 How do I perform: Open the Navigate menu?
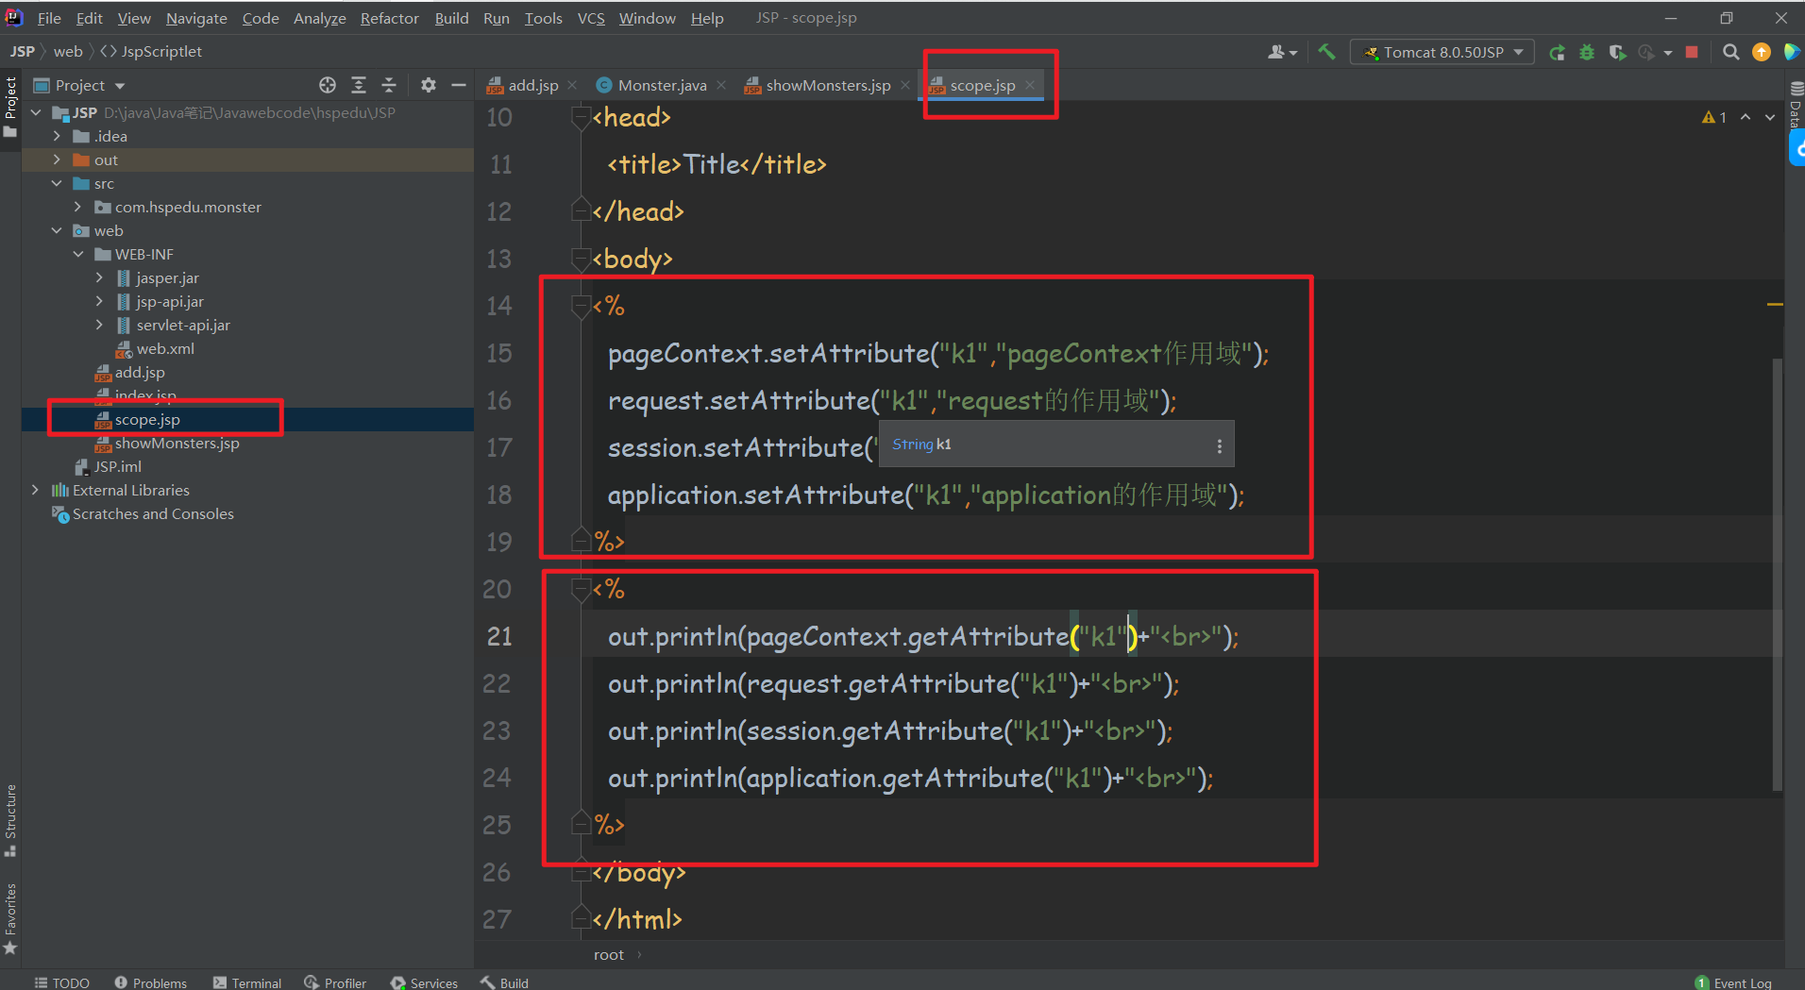pos(196,18)
